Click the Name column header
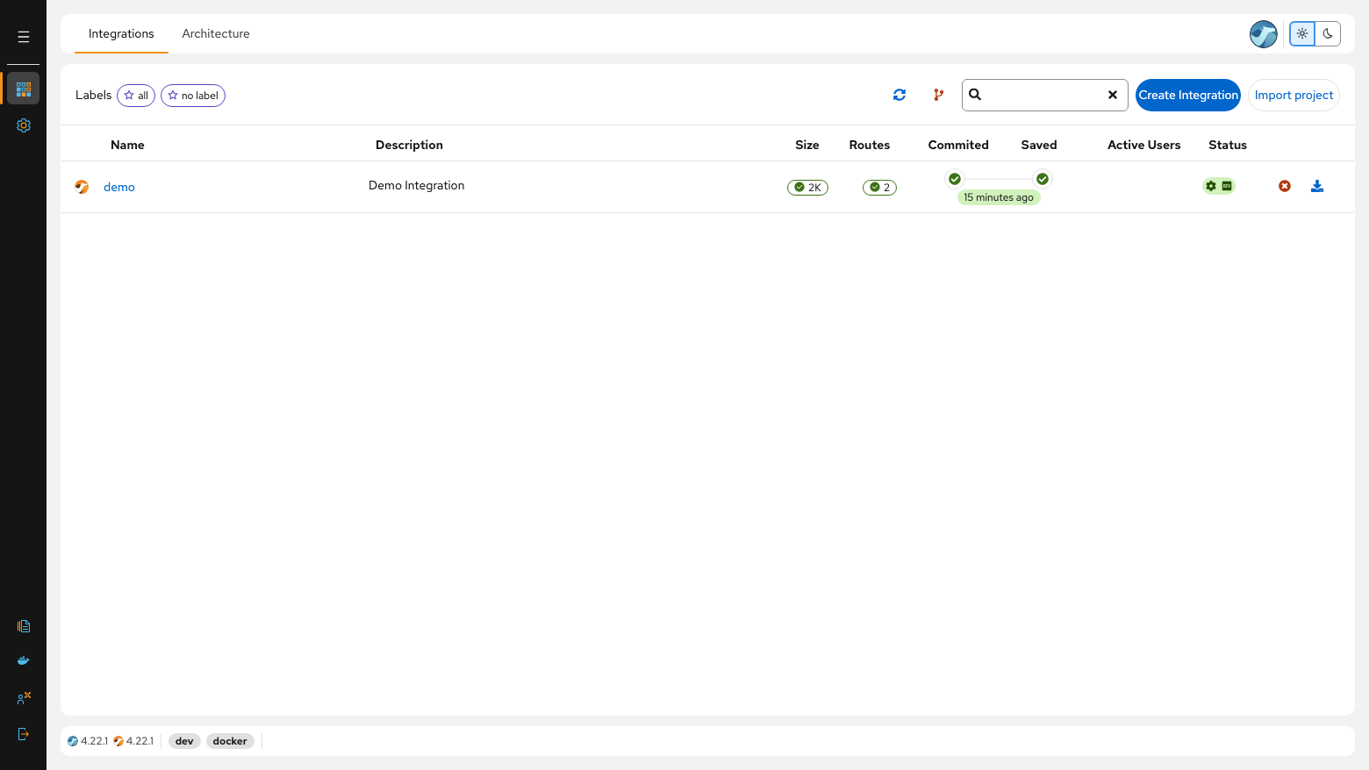The height and width of the screenshot is (770, 1369). click(x=127, y=145)
